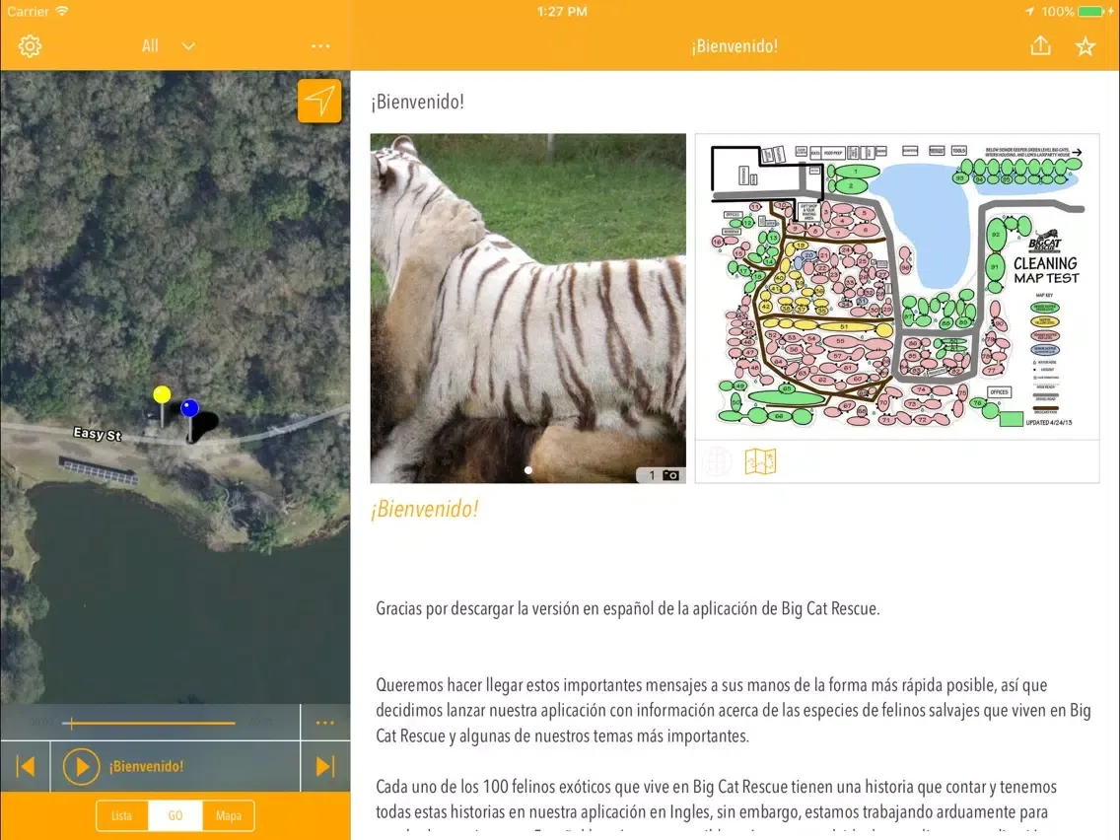Skip to next audio track
The image size is (1120, 840).
(325, 766)
